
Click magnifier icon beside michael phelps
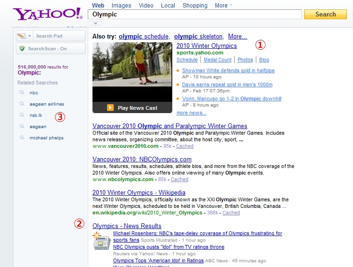pos(22,137)
